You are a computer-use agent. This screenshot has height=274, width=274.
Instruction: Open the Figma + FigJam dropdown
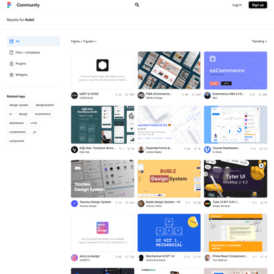point(84,41)
